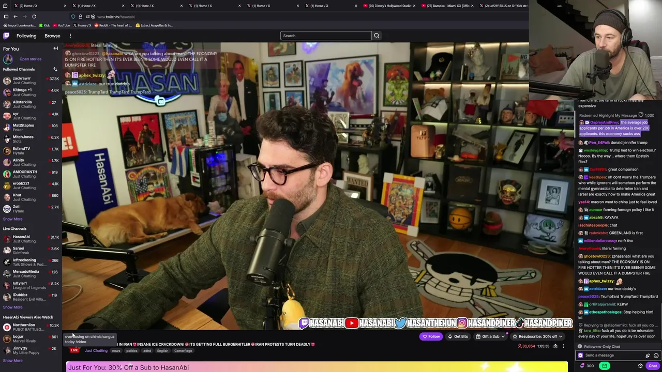Open ABstarkilla channel in sidebar

click(x=31, y=104)
